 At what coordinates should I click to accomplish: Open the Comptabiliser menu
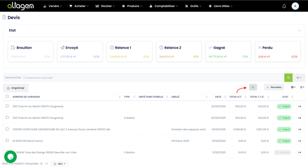point(164,6)
